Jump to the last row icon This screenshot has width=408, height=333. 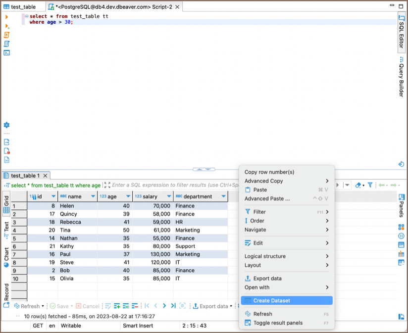[173, 306]
